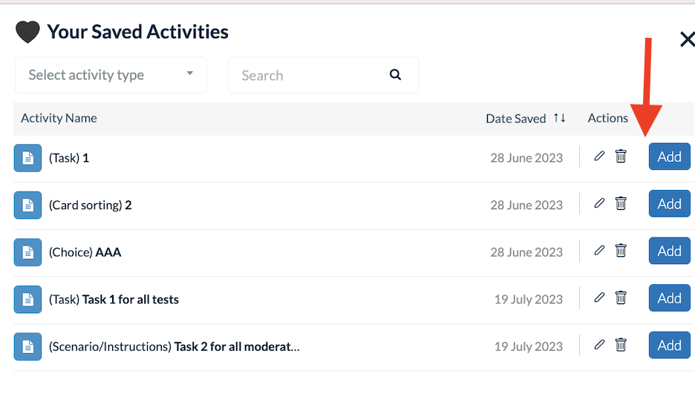
Task: Edit Task 1 for all tests
Action: click(600, 298)
